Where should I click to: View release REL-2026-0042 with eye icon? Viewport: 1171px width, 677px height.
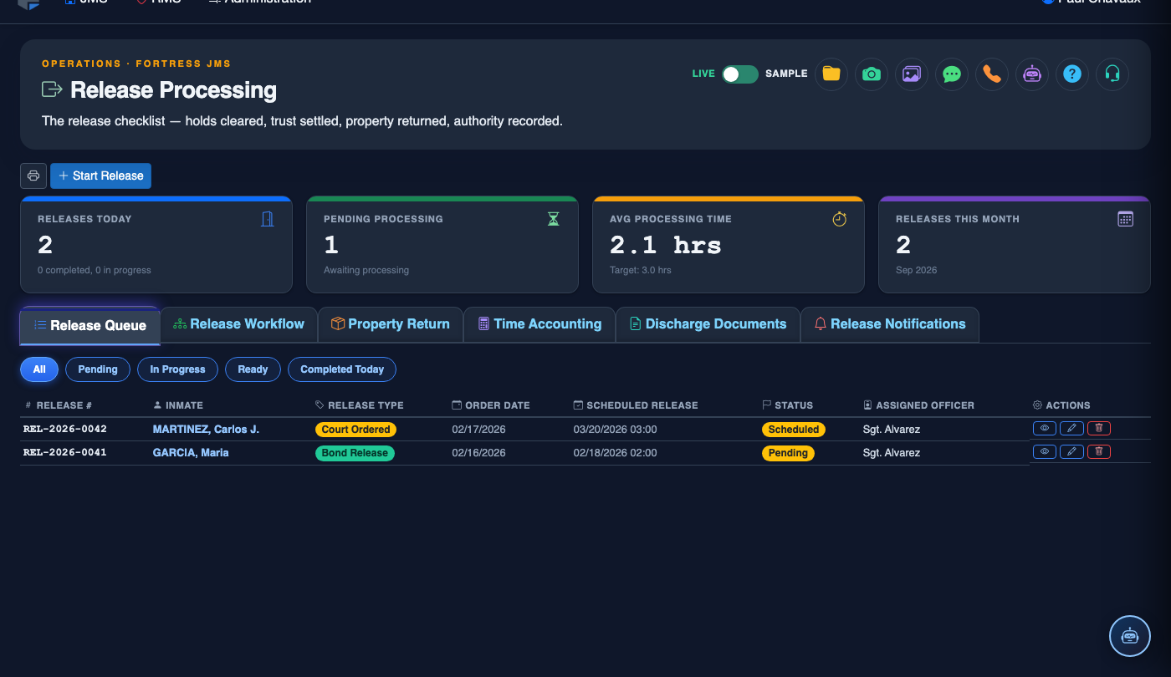point(1045,428)
